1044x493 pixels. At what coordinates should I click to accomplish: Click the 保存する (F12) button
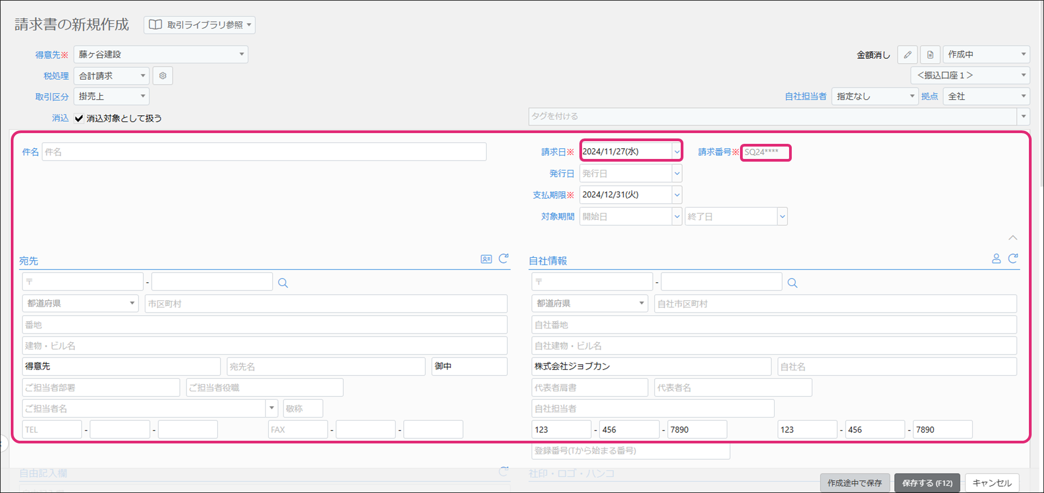coord(927,483)
